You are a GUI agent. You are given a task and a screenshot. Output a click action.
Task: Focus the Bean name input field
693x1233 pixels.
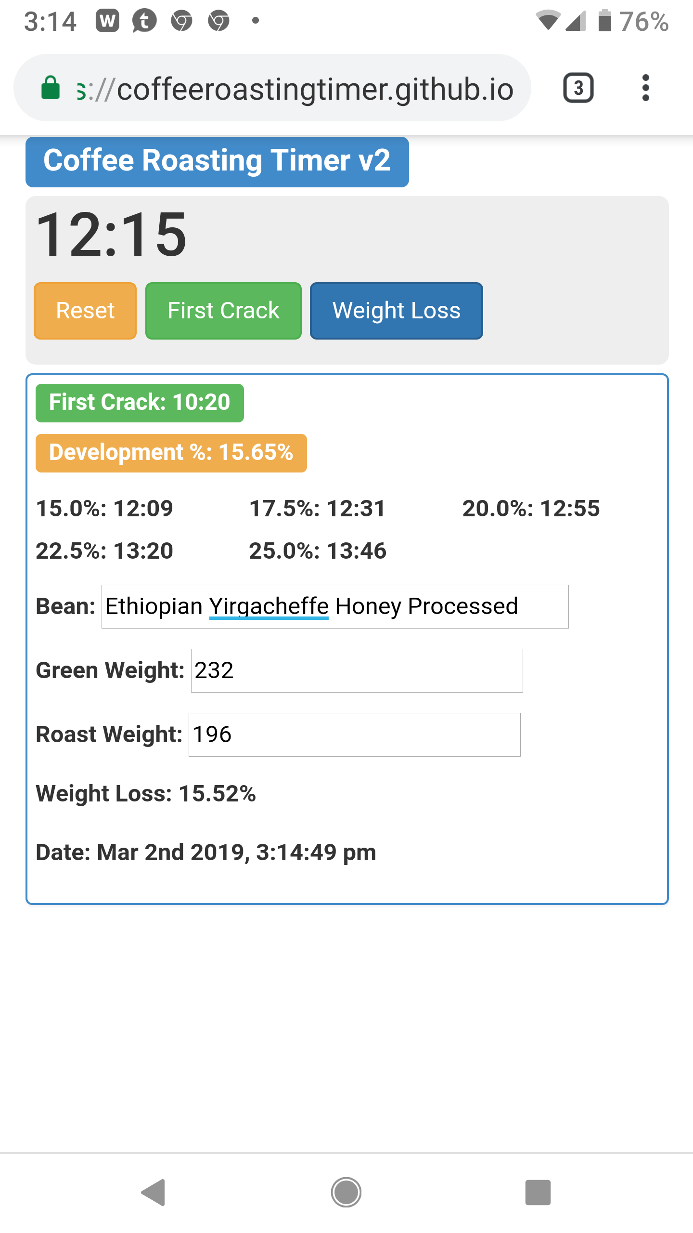pos(335,606)
